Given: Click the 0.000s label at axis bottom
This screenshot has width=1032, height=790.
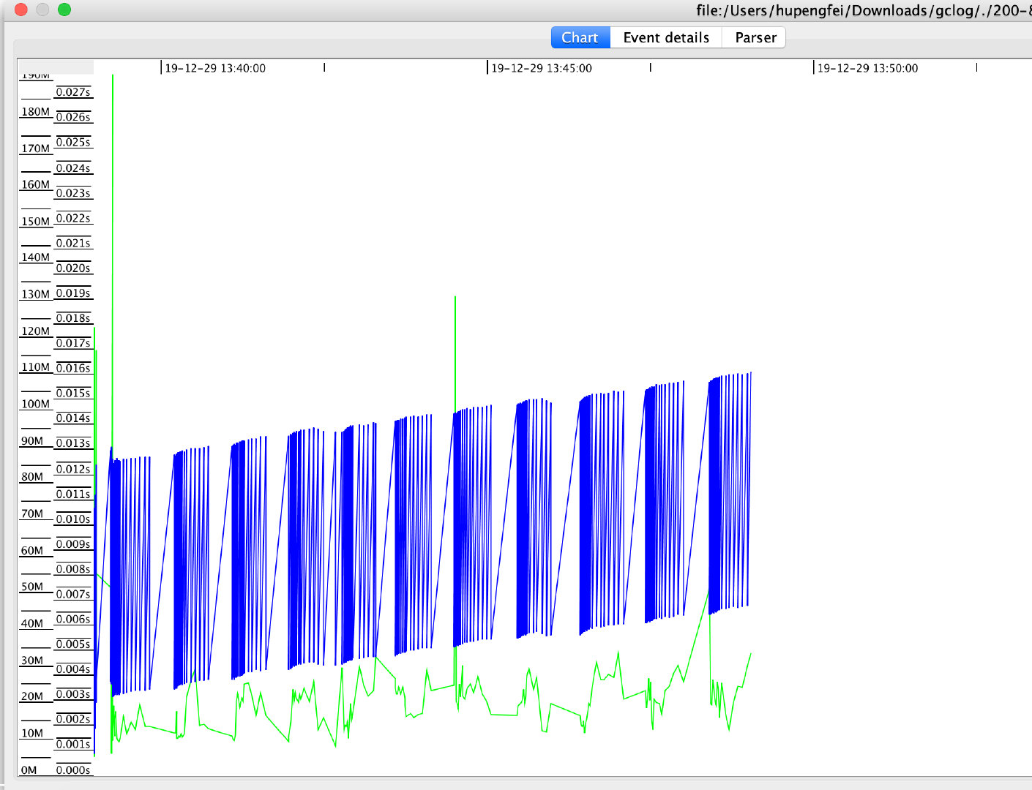Looking at the screenshot, I should click(x=73, y=770).
